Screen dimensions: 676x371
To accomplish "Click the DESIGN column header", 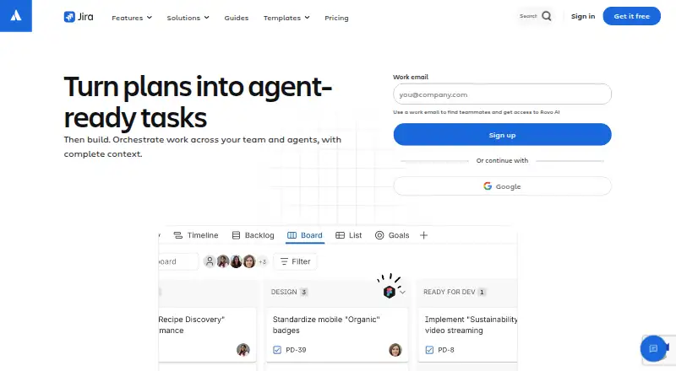I will click(x=284, y=293).
